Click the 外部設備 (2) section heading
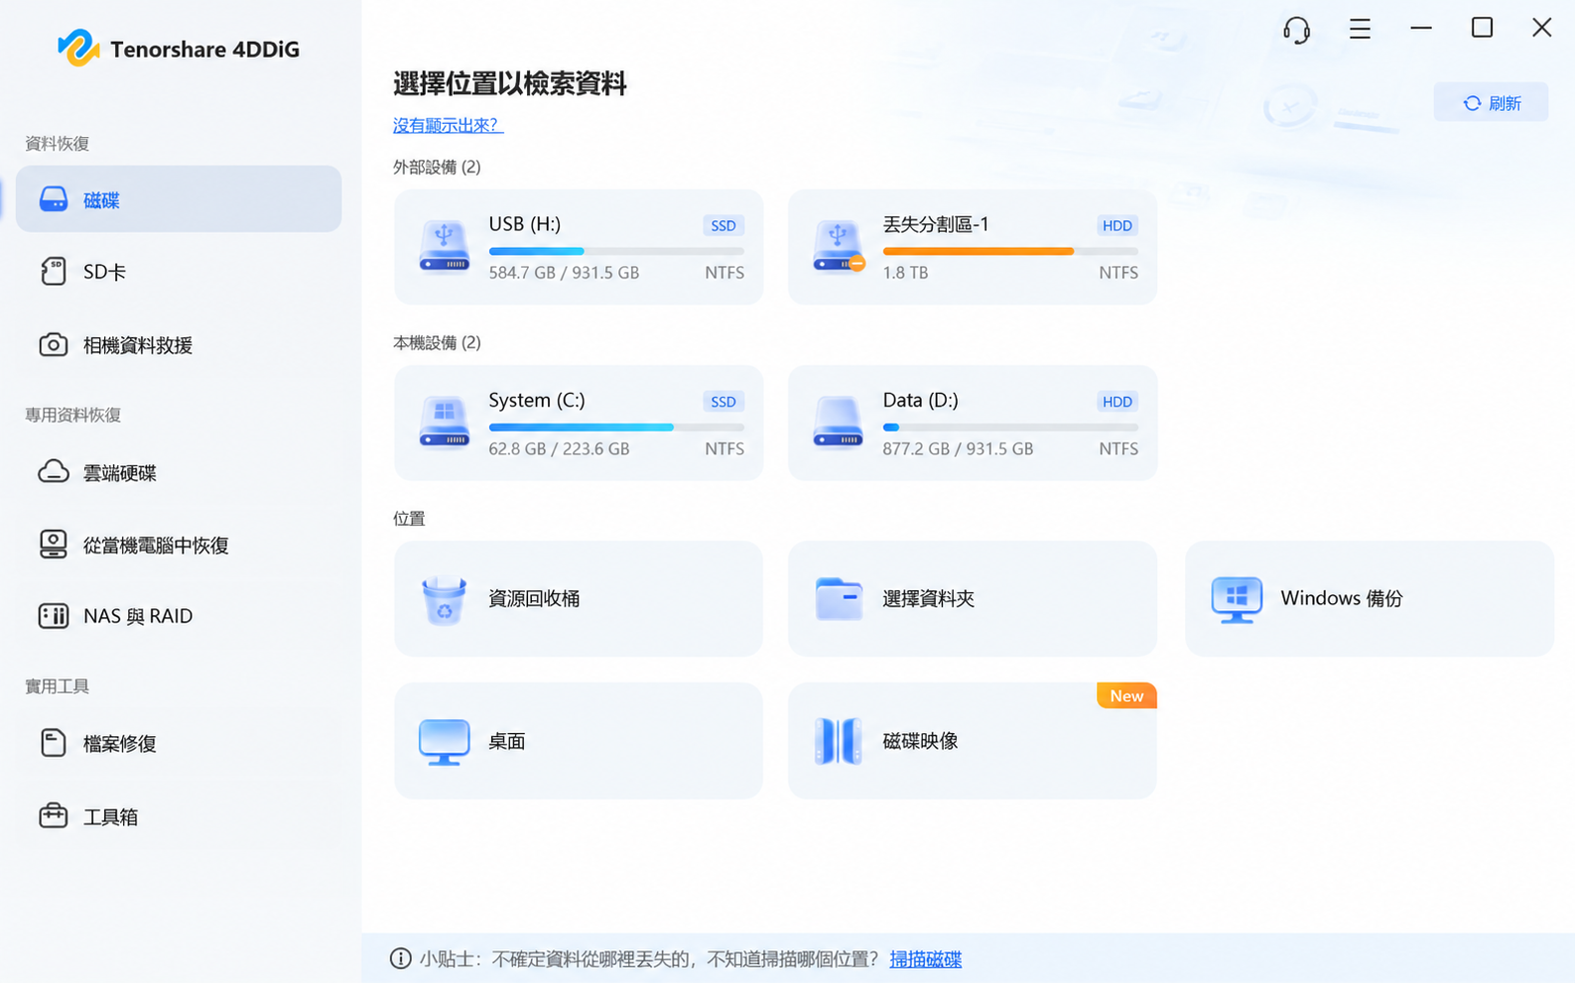 pos(437,167)
